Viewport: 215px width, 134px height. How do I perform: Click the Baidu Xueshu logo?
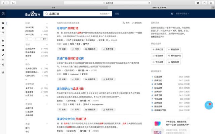tap(33, 14)
